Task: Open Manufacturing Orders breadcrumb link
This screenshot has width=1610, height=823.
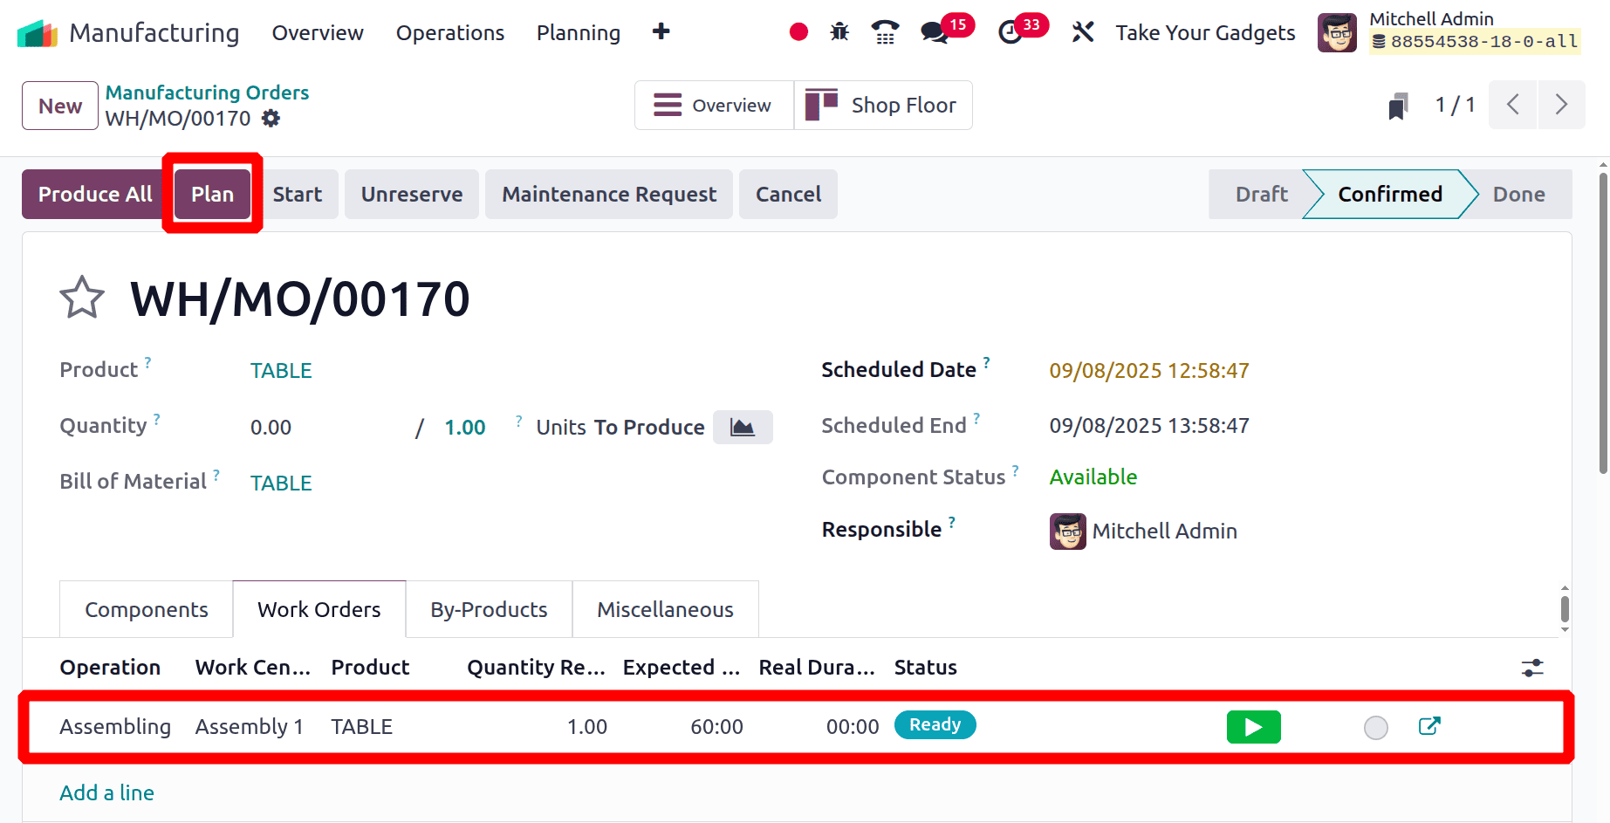Action: click(207, 93)
